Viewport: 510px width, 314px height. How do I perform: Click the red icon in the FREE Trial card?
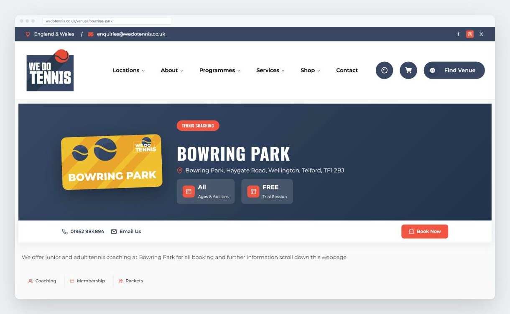(253, 191)
